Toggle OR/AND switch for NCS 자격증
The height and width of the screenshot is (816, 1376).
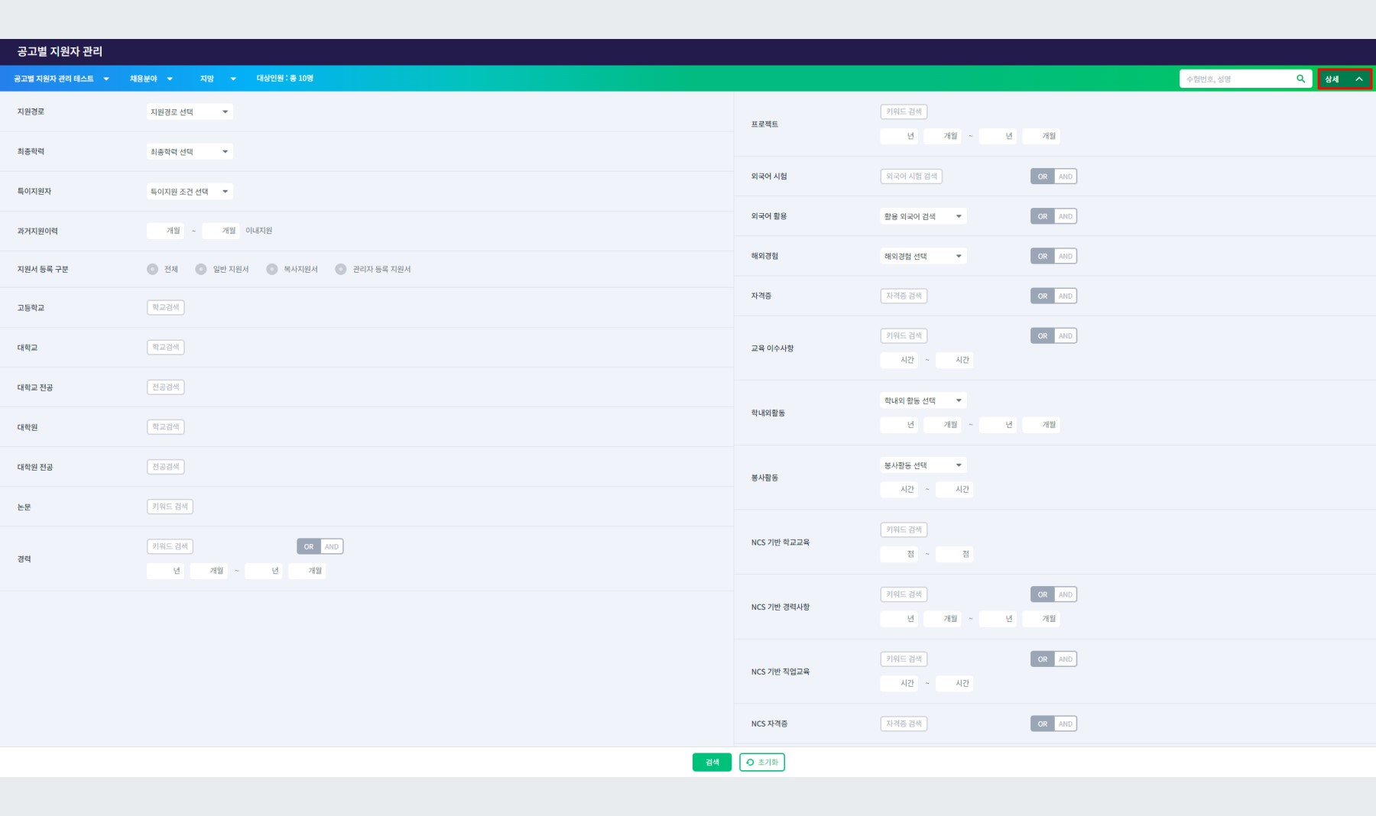(1054, 724)
